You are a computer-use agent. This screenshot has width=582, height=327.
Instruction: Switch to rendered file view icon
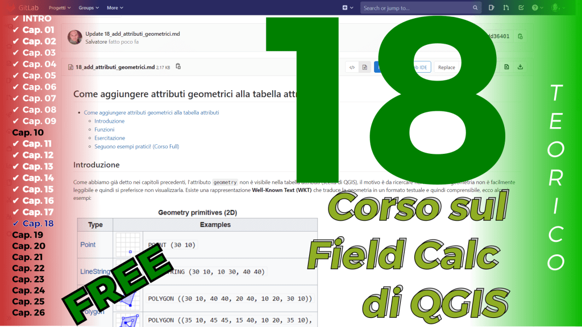point(365,67)
